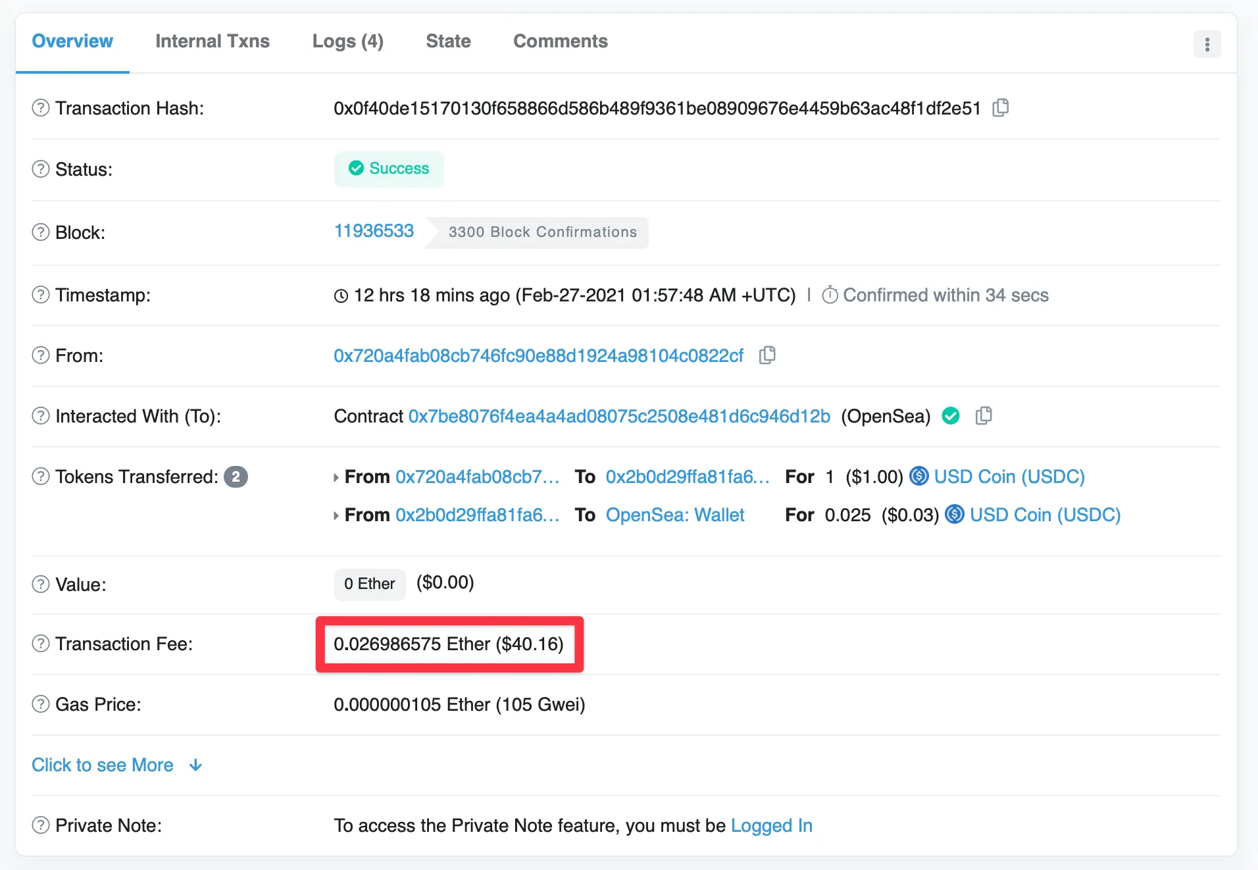Open block 11936533 details
This screenshot has height=870, width=1258.
point(374,231)
